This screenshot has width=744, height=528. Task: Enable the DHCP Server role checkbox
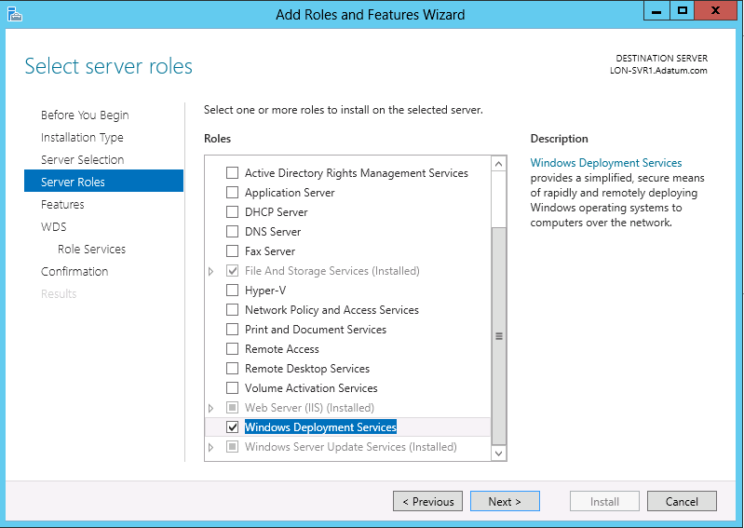pyautogui.click(x=233, y=212)
